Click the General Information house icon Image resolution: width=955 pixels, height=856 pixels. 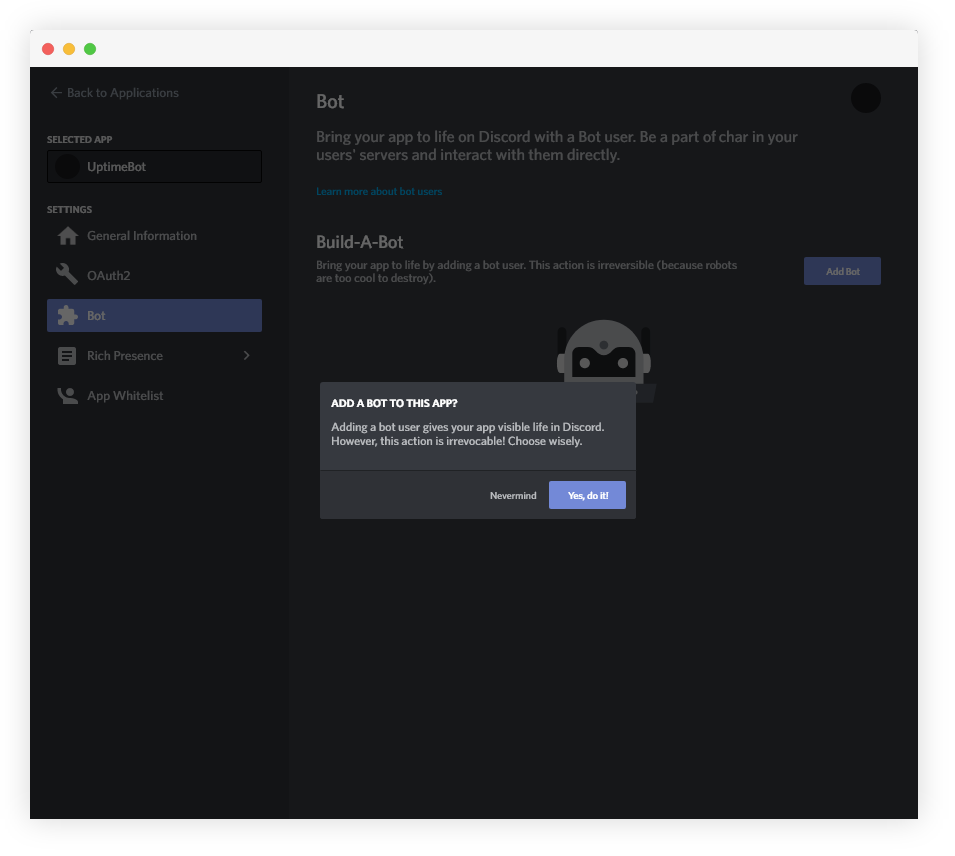[x=68, y=236]
